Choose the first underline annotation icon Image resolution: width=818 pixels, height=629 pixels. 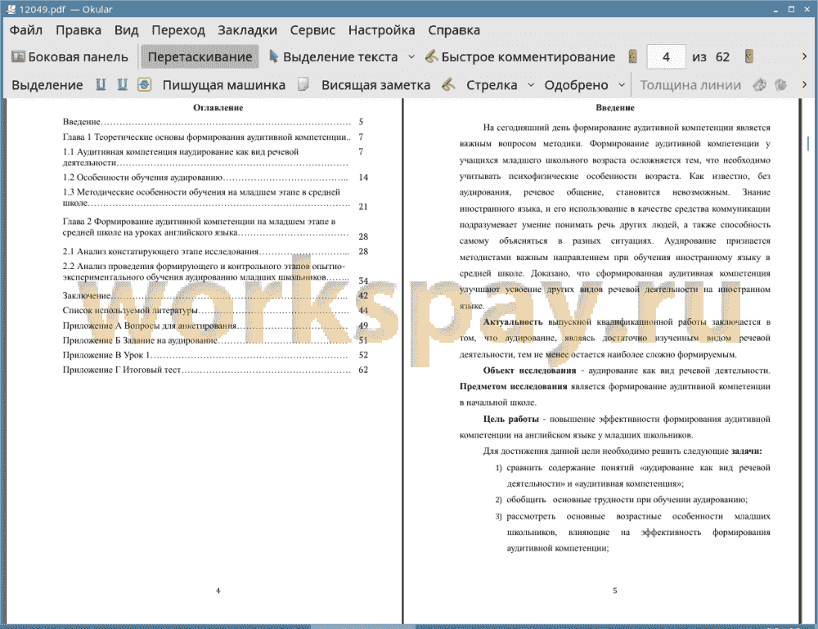tap(101, 84)
